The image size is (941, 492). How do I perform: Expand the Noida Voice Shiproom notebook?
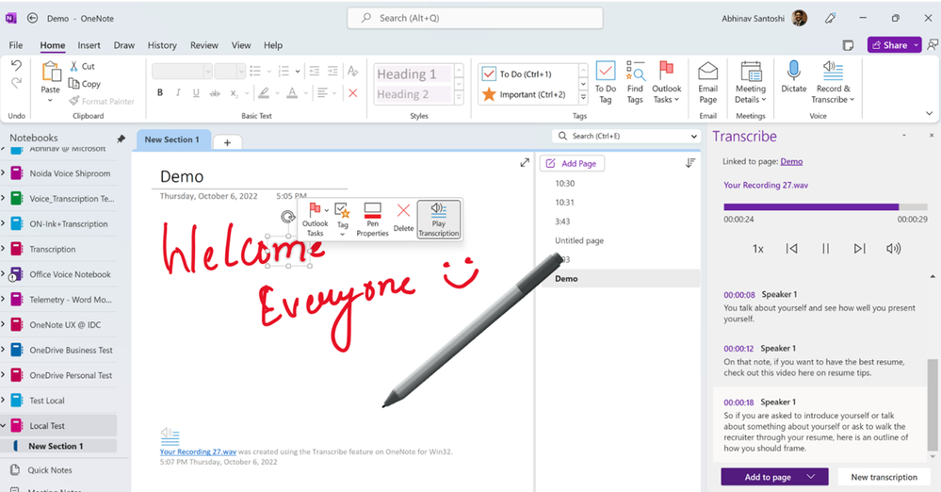click(3, 173)
